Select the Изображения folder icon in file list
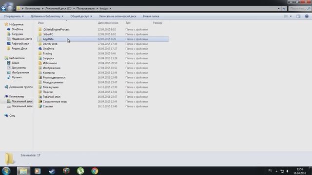 [40, 68]
